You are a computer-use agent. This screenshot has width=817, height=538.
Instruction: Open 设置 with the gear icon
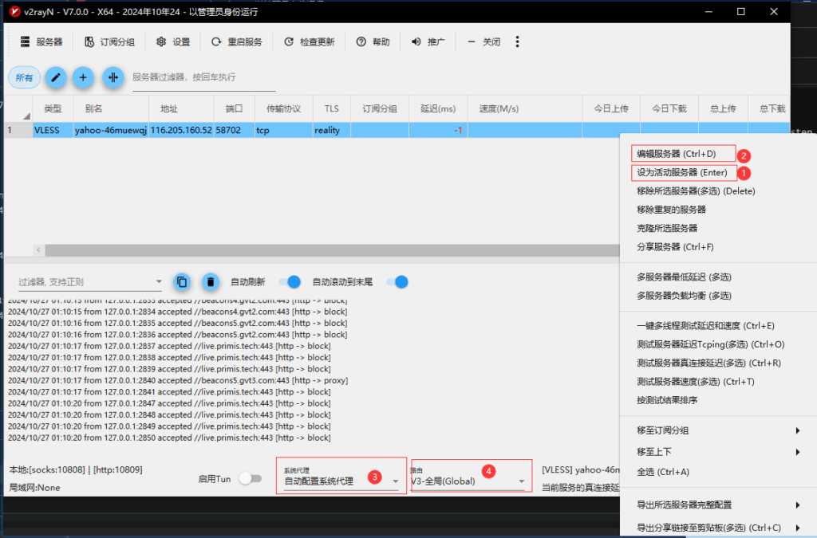click(x=173, y=41)
